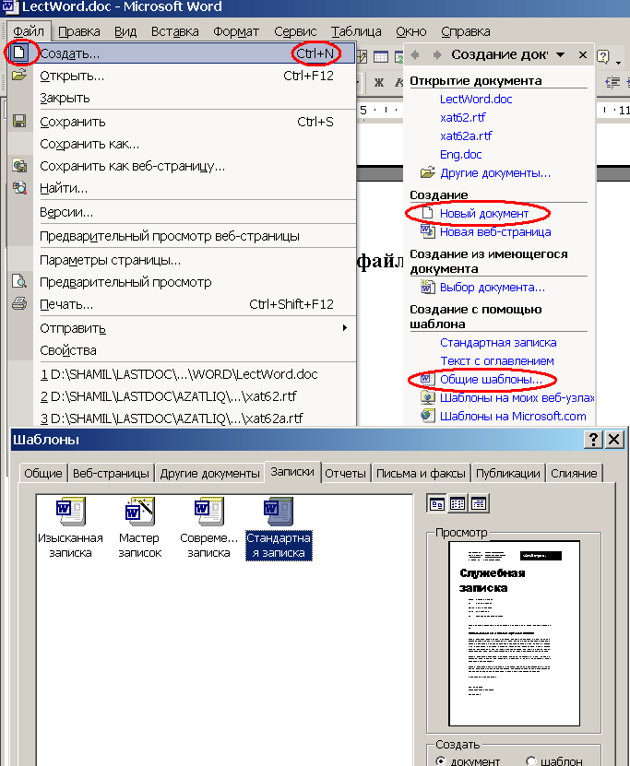630x766 pixels.
Task: Open the Формат menu
Action: (236, 31)
